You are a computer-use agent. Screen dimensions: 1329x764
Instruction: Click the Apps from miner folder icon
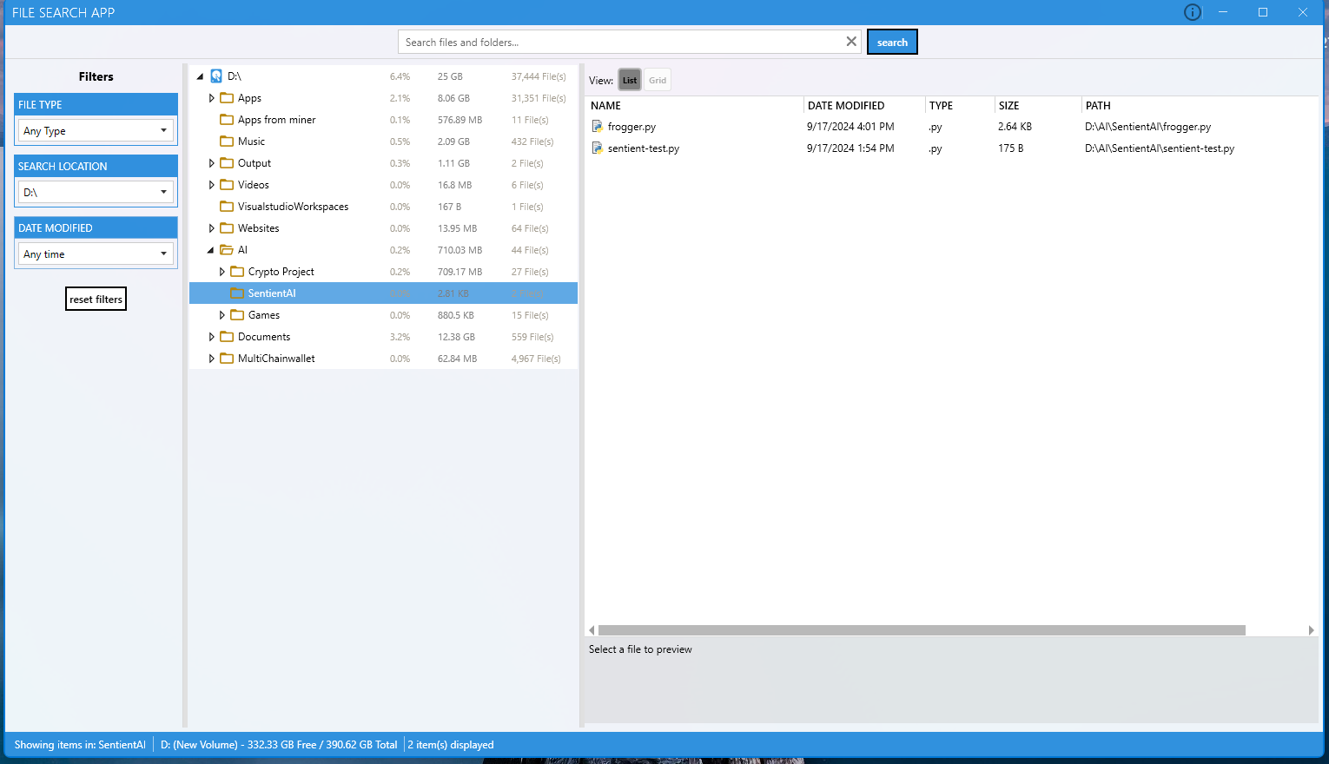click(227, 120)
